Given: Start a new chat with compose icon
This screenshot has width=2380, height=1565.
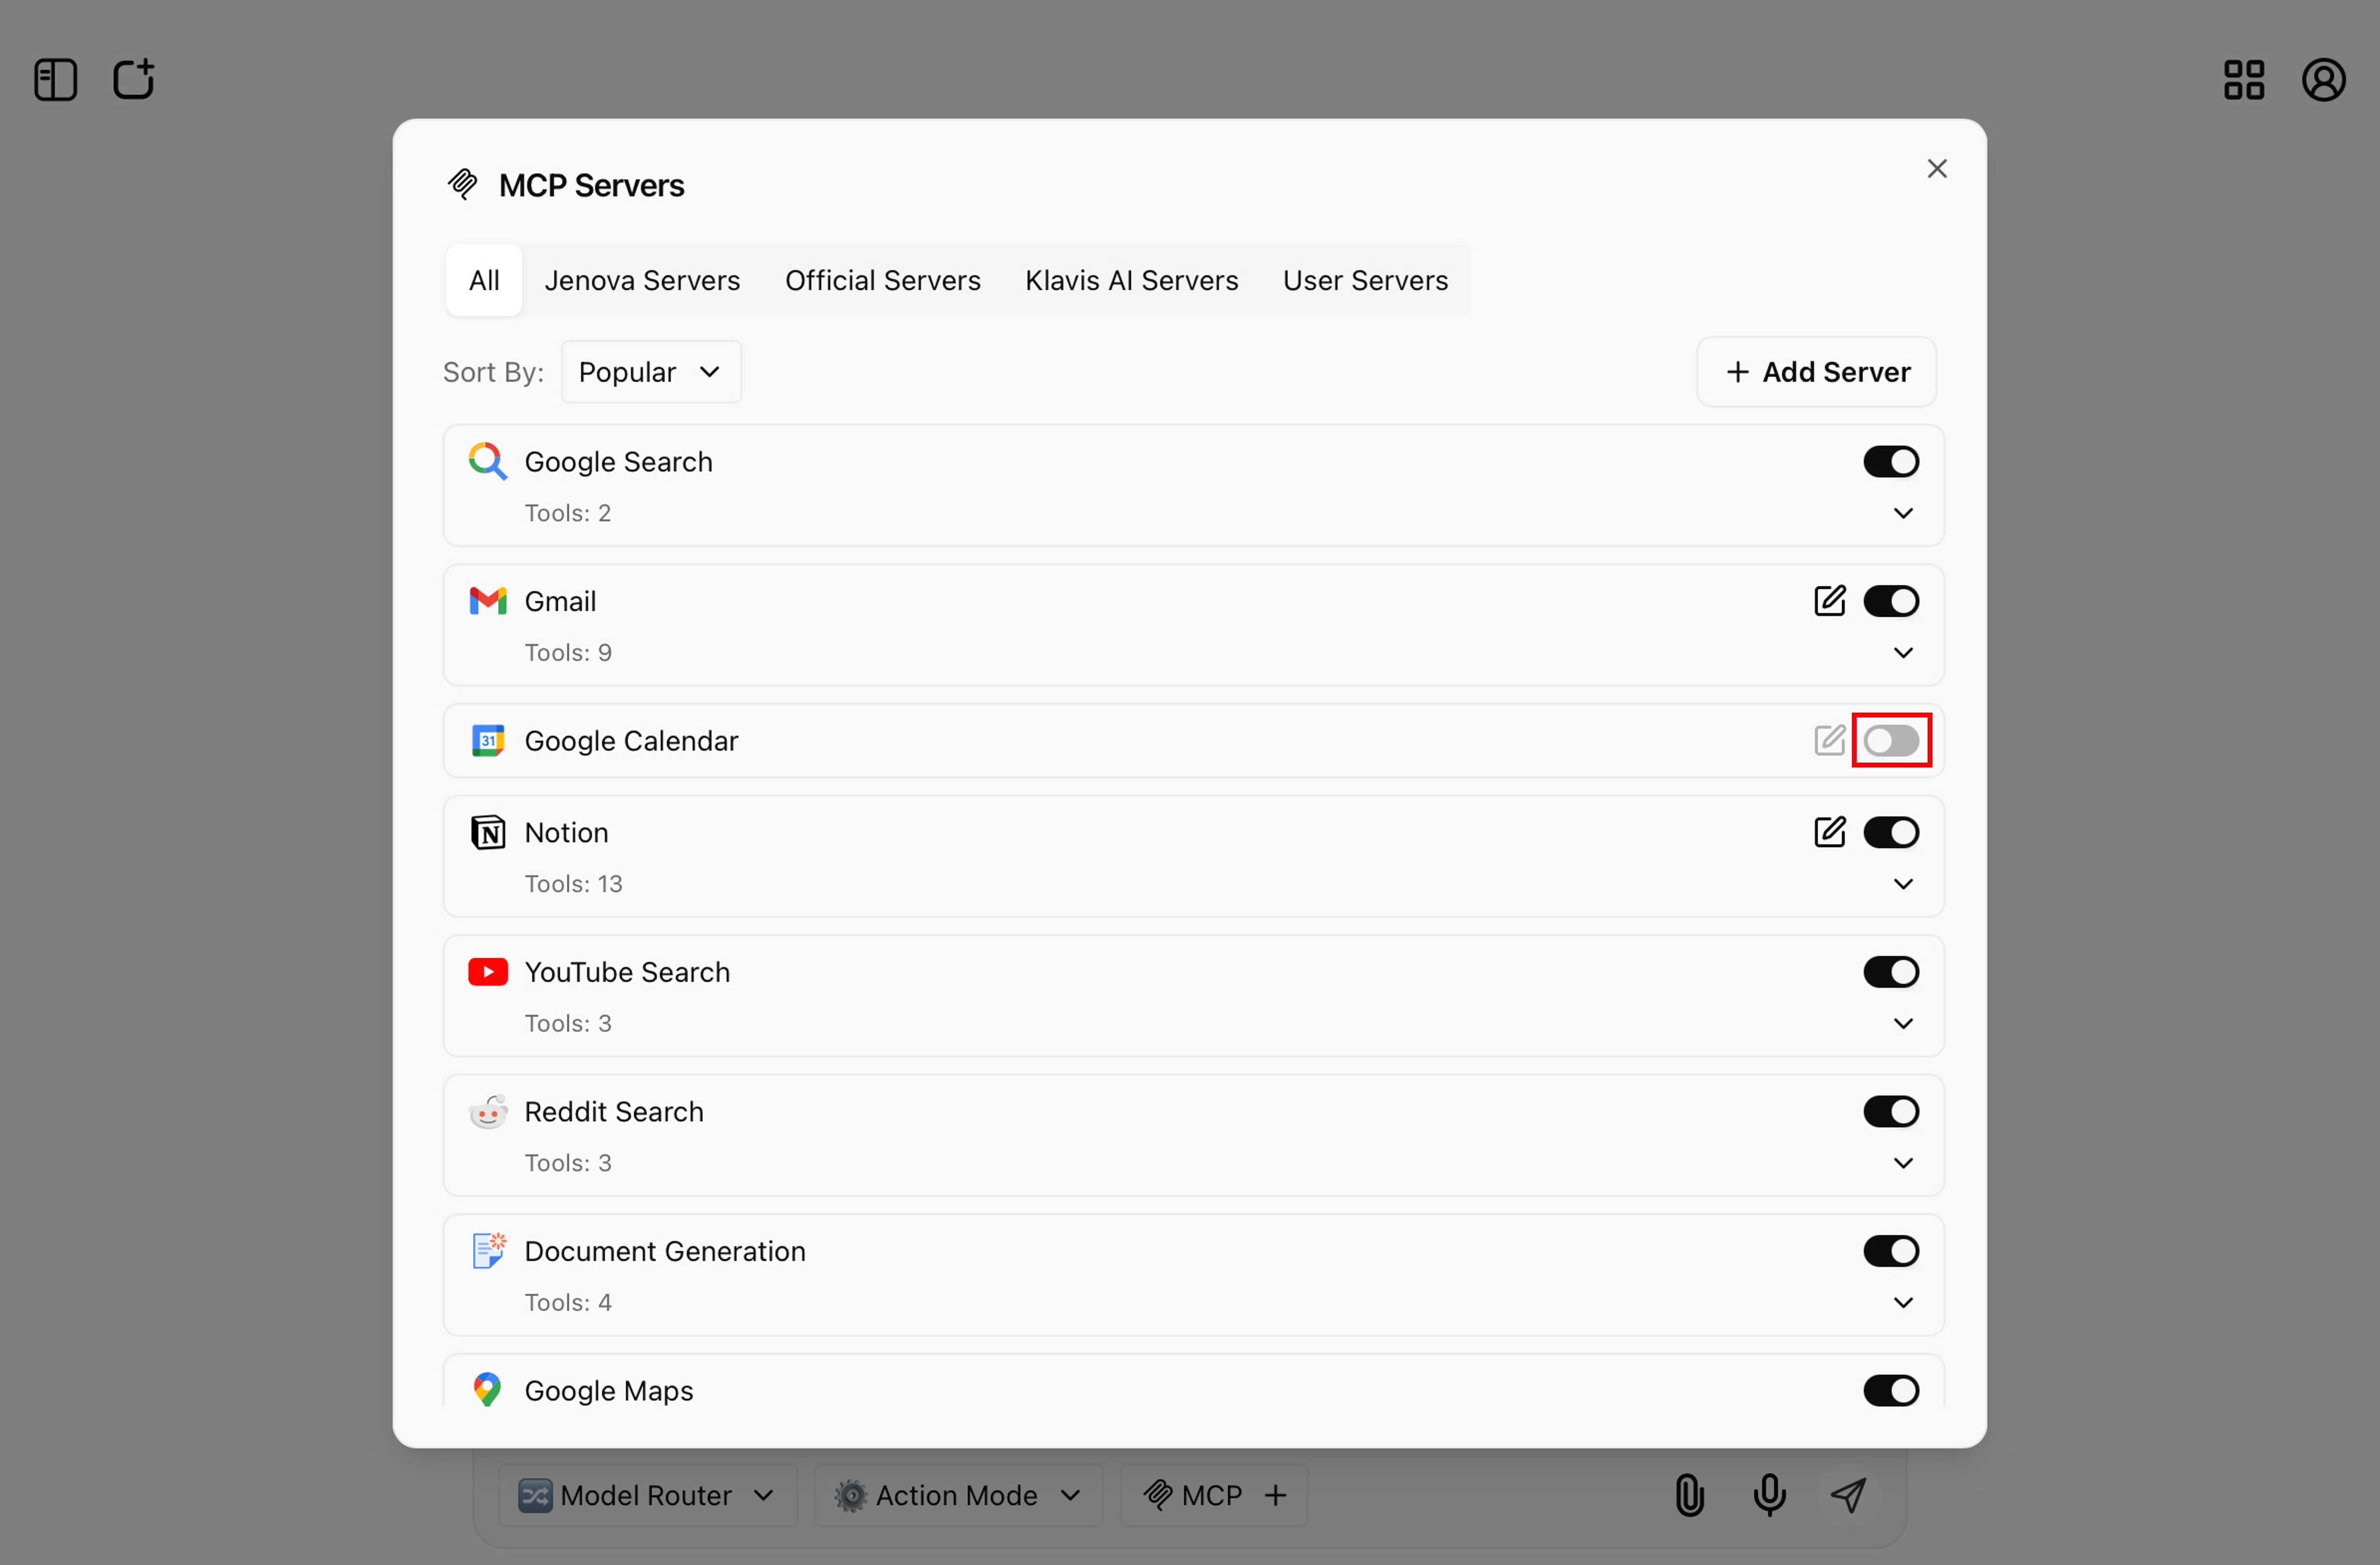Looking at the screenshot, I should pos(133,79).
